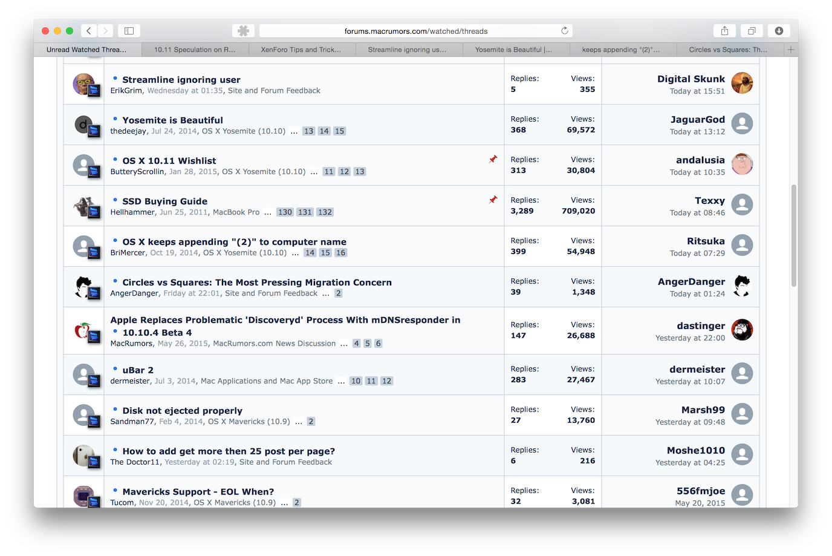832x556 pixels.
Task: Click the extension puzzle icon in toolbar
Action: [x=243, y=31]
